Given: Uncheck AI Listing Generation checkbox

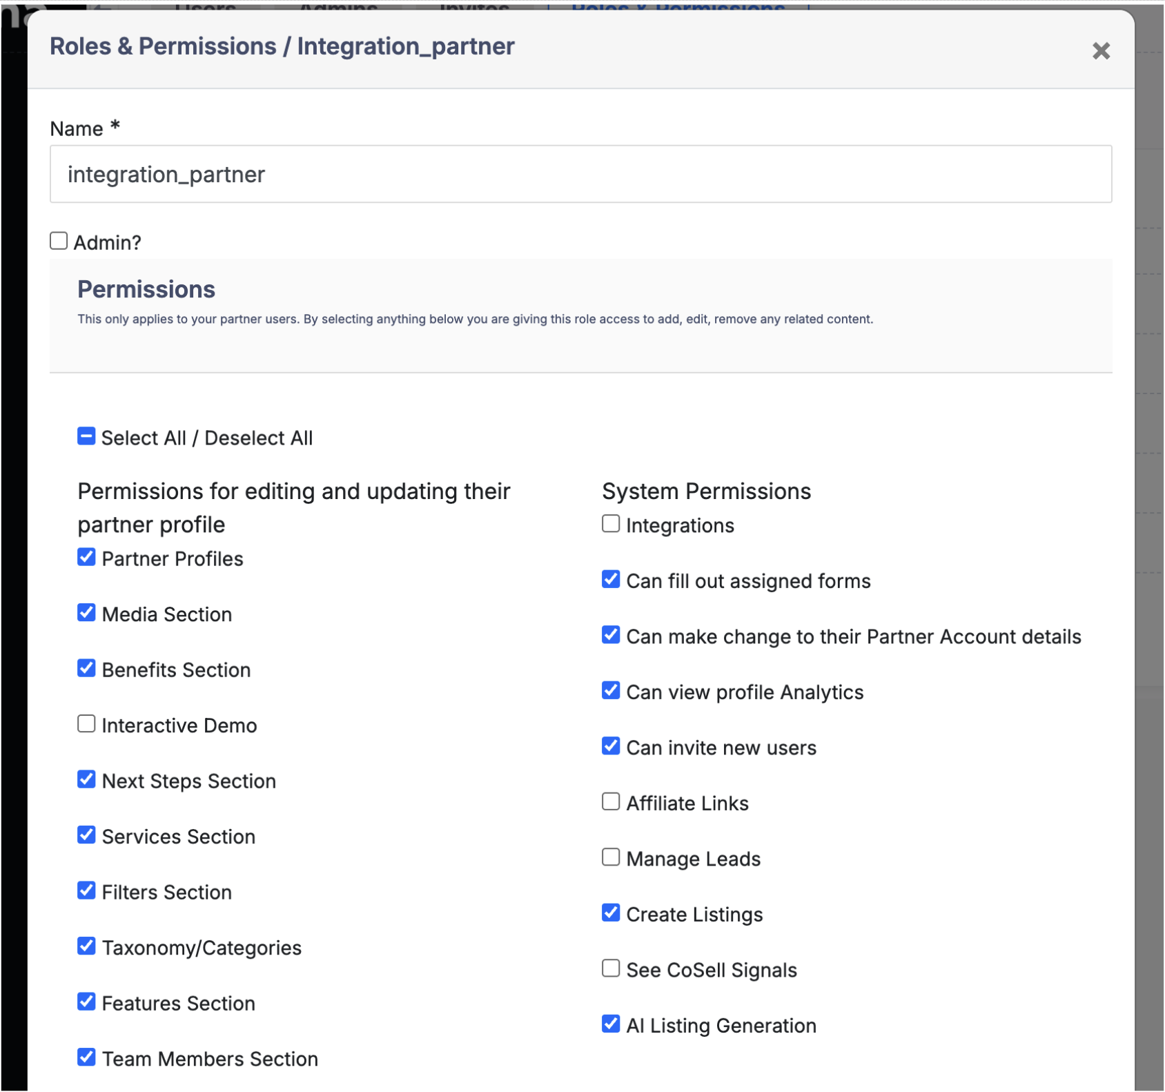Looking at the screenshot, I should [611, 1024].
